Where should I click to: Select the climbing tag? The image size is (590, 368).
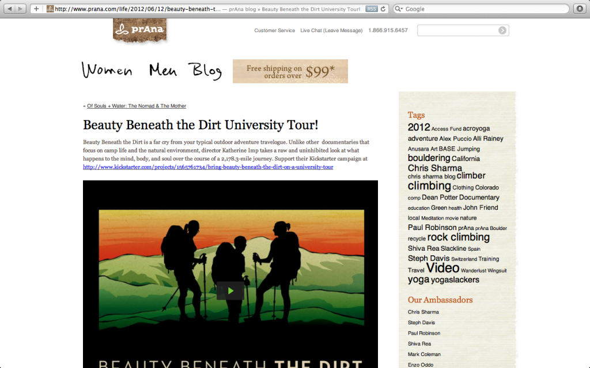[x=429, y=186]
